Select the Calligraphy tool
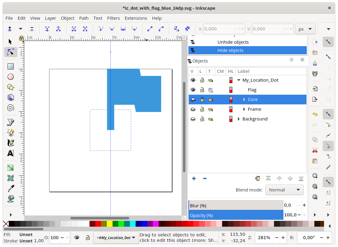This screenshot has height=247, width=338. click(11, 143)
